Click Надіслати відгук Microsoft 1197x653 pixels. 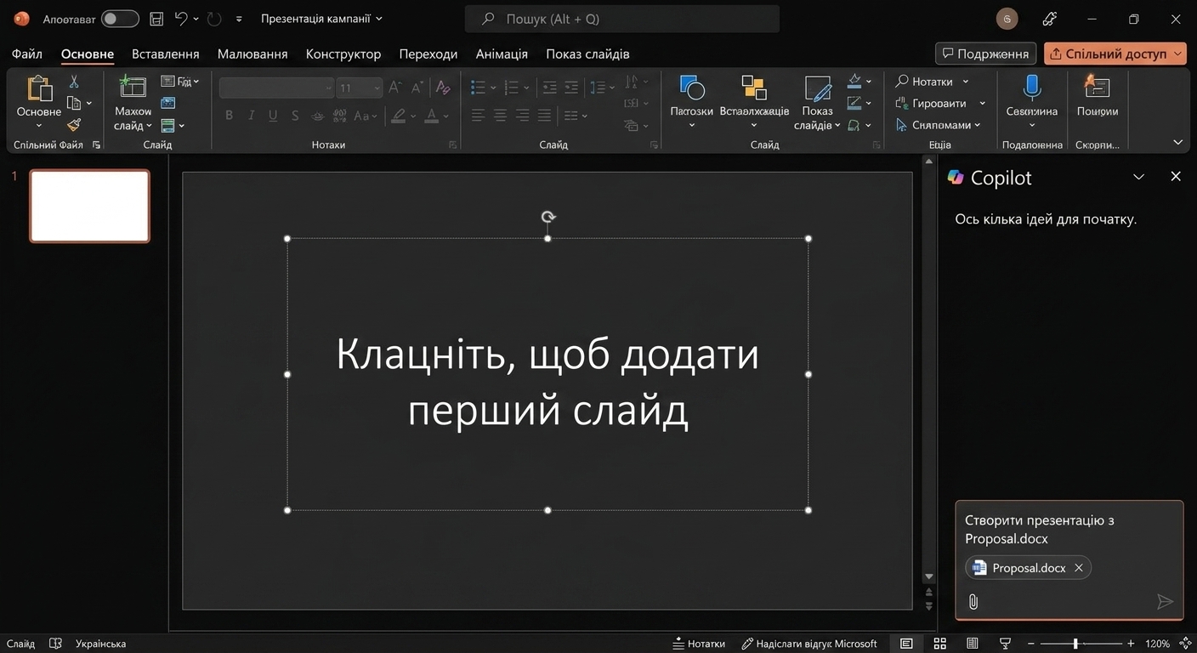tap(808, 644)
